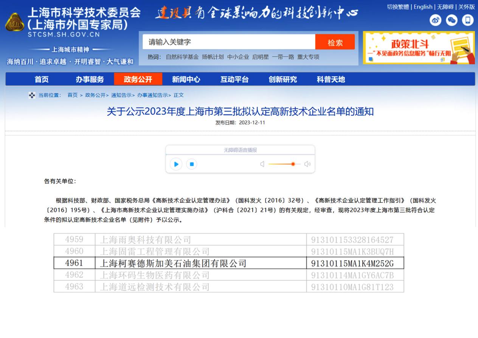Click the 检索 search button
The image size is (478, 338).
(335, 42)
